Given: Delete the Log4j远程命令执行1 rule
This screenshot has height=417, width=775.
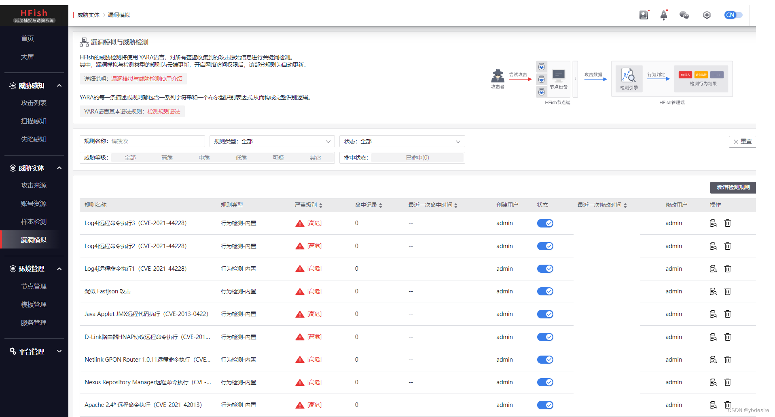Looking at the screenshot, I should pos(727,269).
